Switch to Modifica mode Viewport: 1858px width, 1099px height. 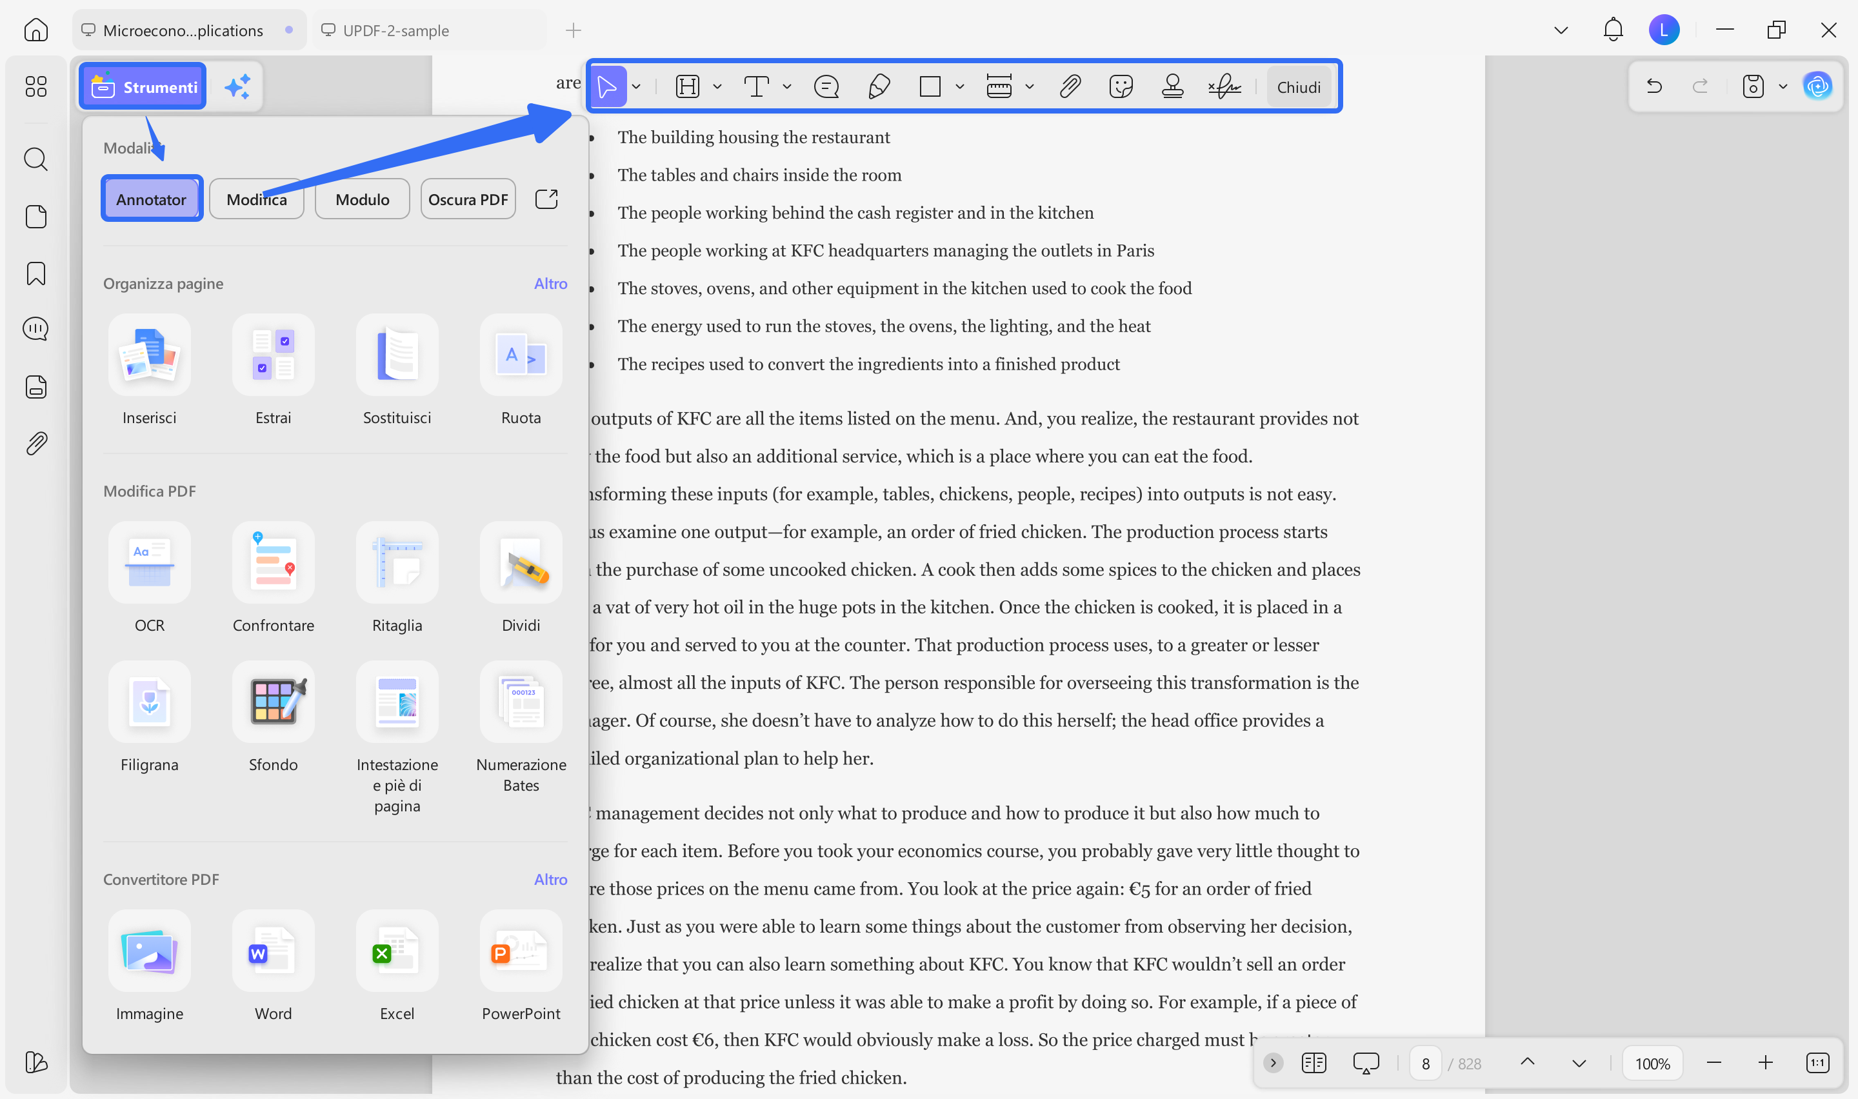256,199
